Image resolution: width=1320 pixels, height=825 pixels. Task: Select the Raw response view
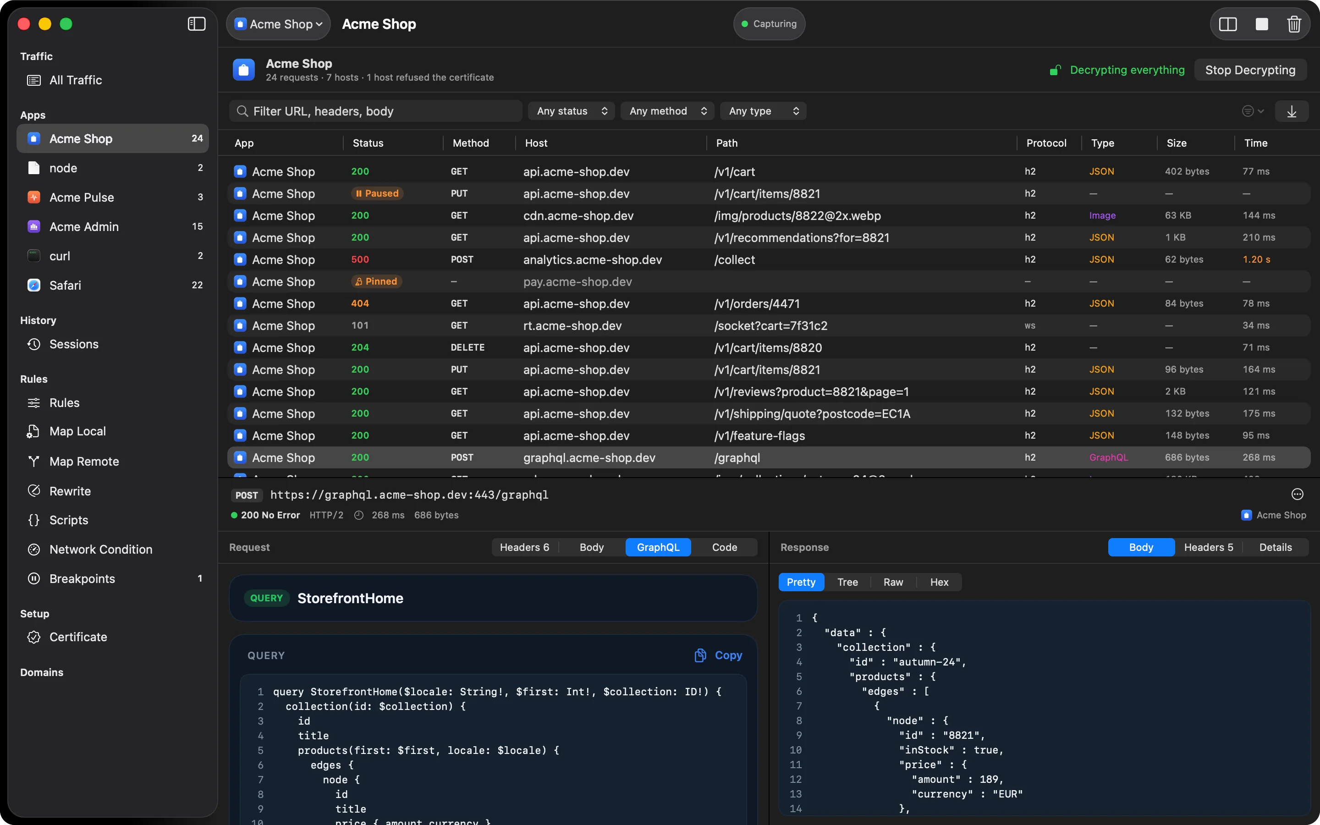(893, 582)
